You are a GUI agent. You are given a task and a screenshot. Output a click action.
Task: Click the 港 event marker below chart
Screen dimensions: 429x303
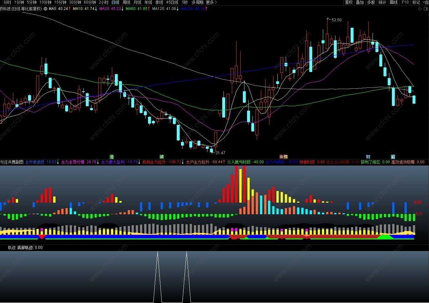(x=112, y=157)
